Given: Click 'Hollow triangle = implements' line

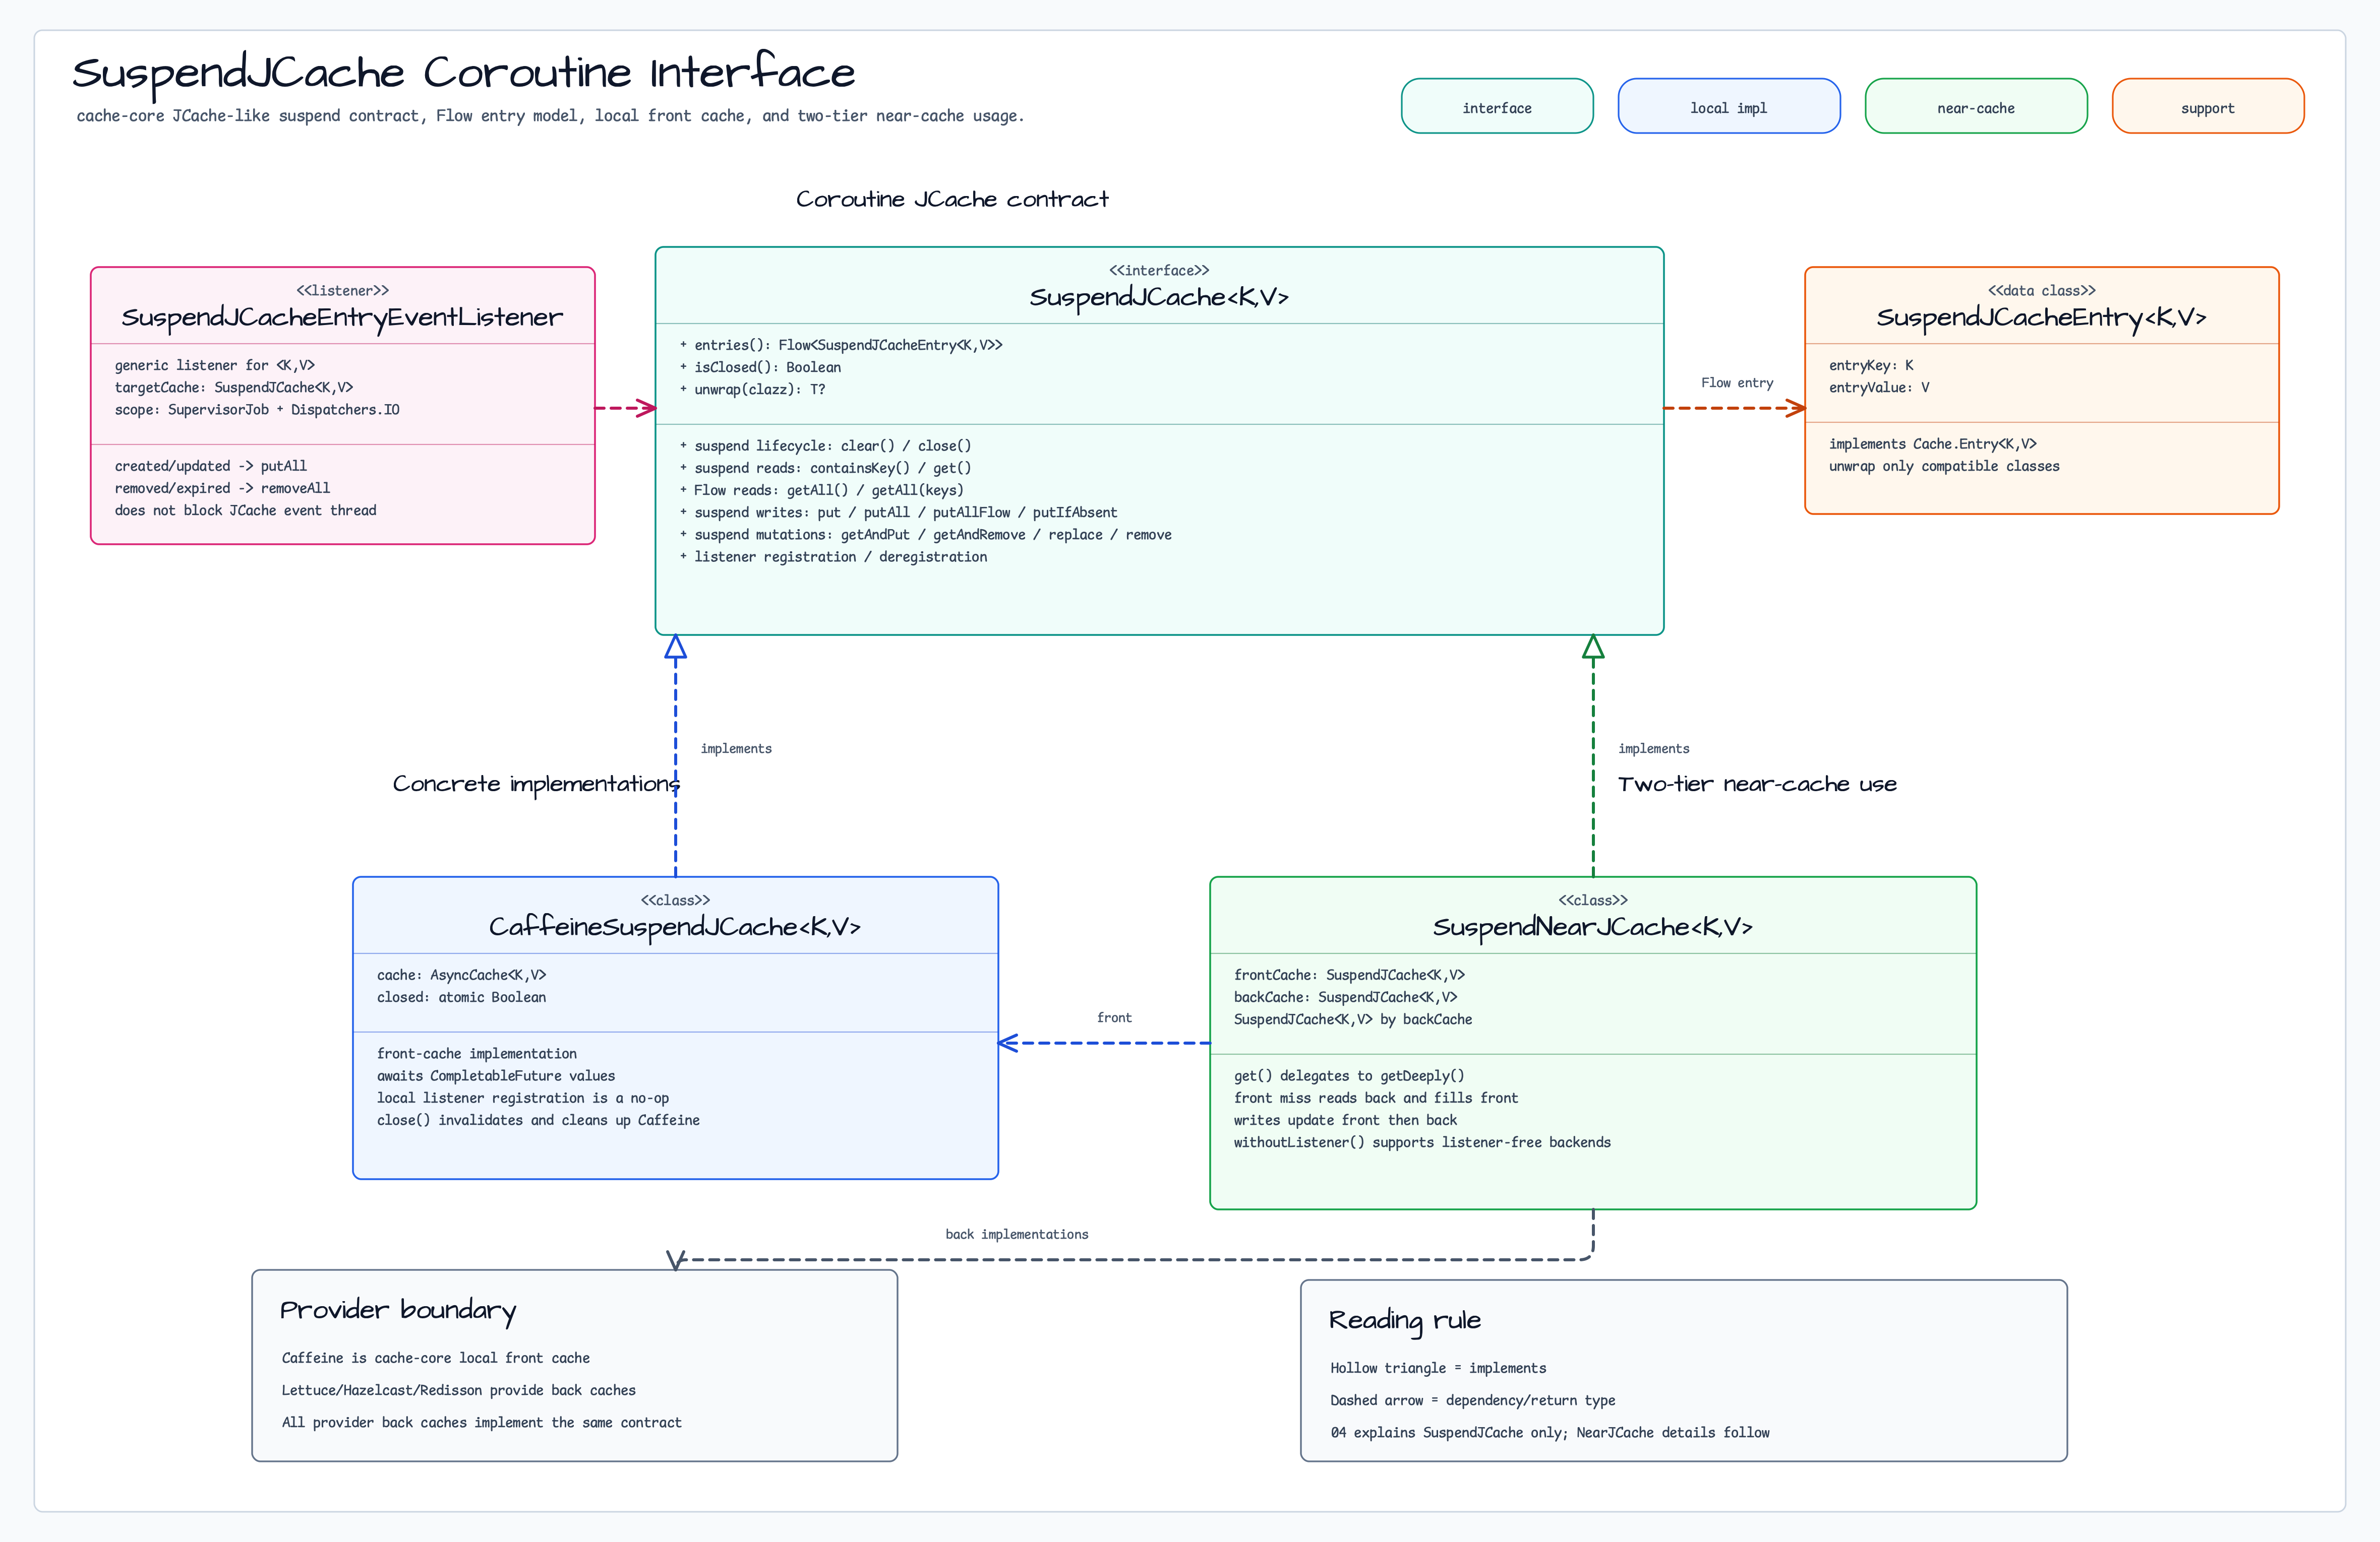Looking at the screenshot, I should [x=1438, y=1368].
